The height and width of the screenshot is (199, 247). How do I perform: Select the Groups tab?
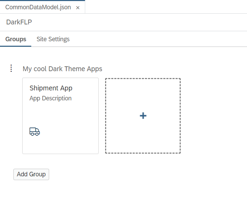pyautogui.click(x=16, y=39)
